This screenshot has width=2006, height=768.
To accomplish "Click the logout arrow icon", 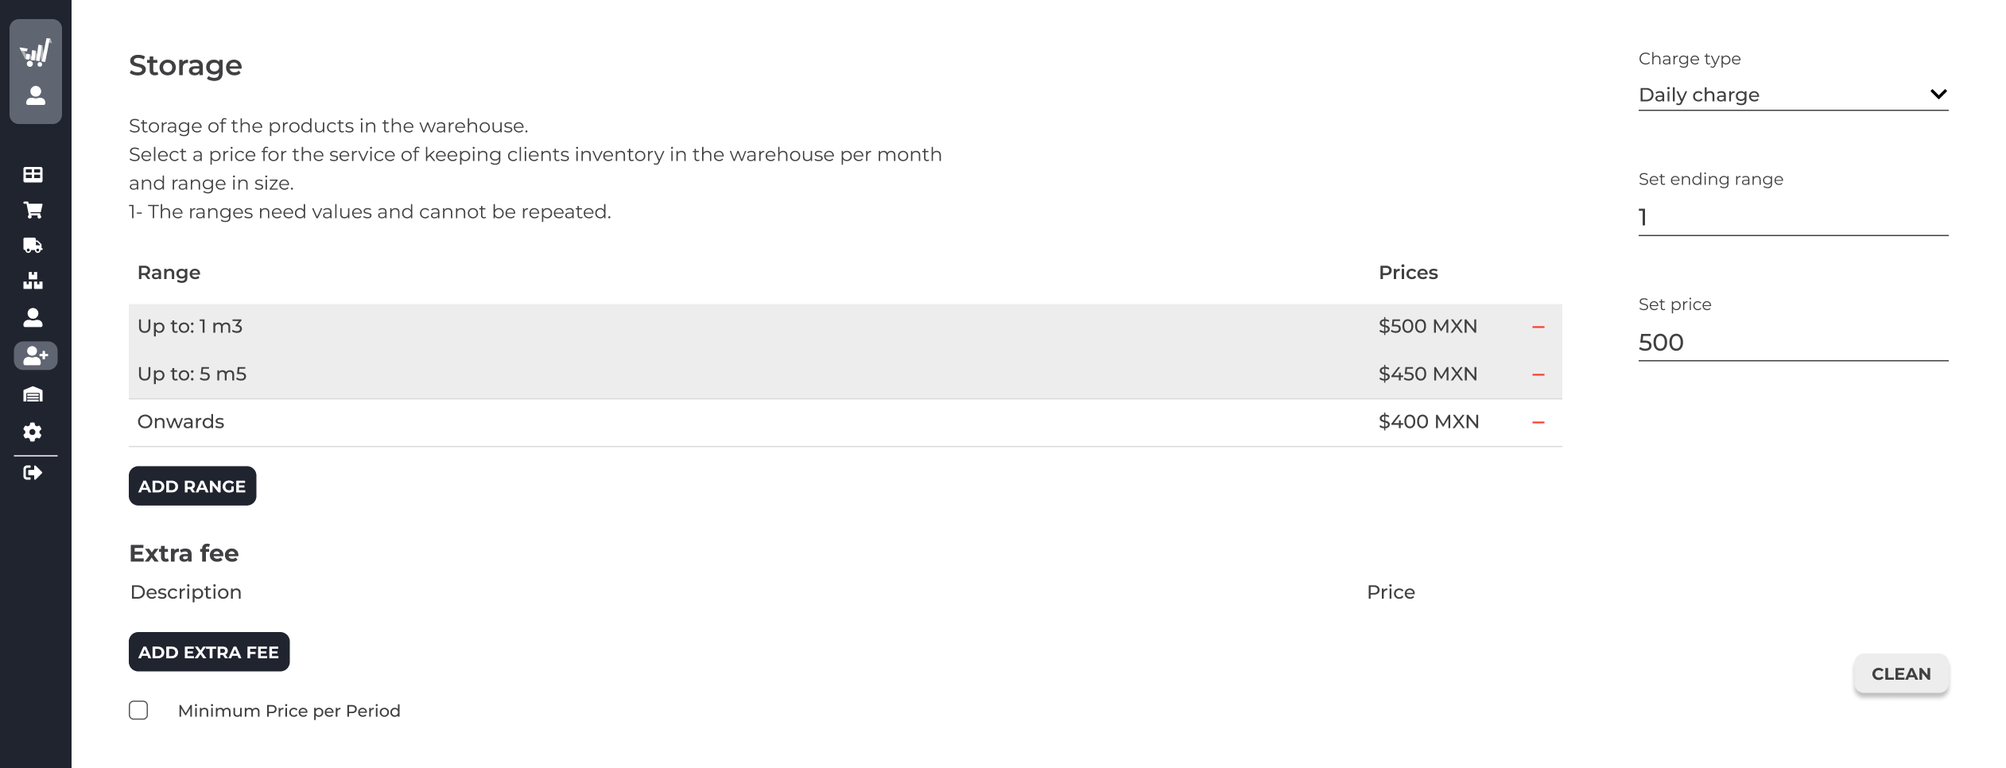I will pyautogui.click(x=33, y=473).
